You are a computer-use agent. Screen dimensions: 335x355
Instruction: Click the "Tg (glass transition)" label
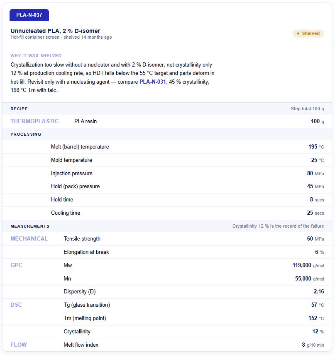[87, 305]
